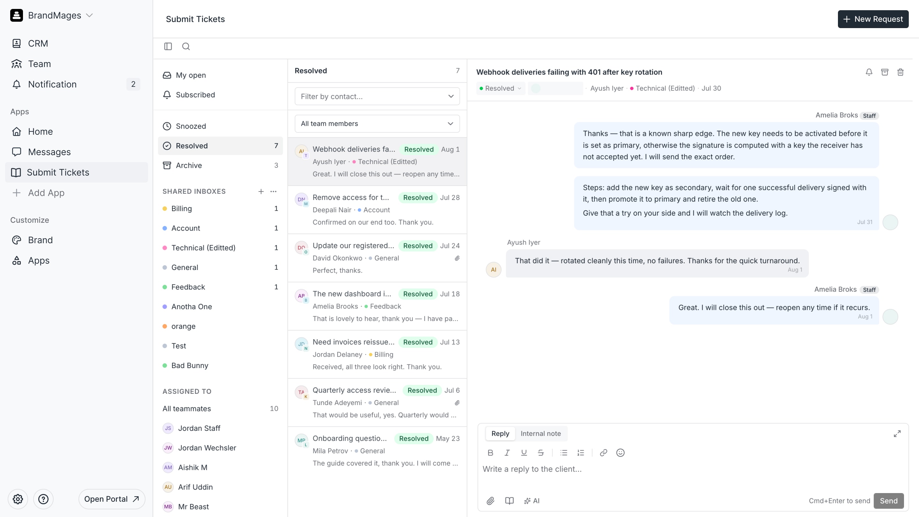Select Archive folder
The image size is (919, 517).
pos(220,166)
